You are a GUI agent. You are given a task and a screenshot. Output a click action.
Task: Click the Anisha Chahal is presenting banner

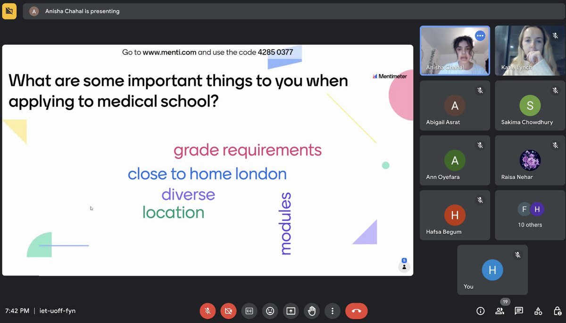pos(294,11)
